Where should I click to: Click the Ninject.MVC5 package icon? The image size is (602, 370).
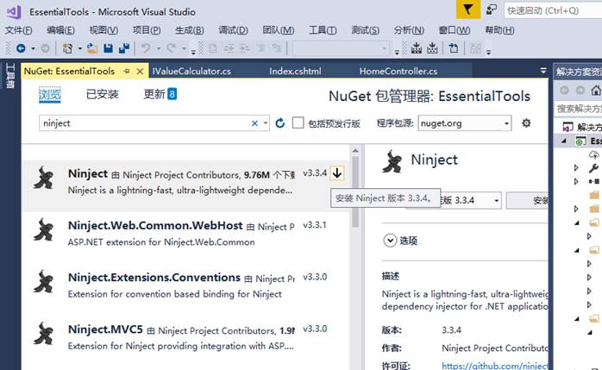(43, 333)
